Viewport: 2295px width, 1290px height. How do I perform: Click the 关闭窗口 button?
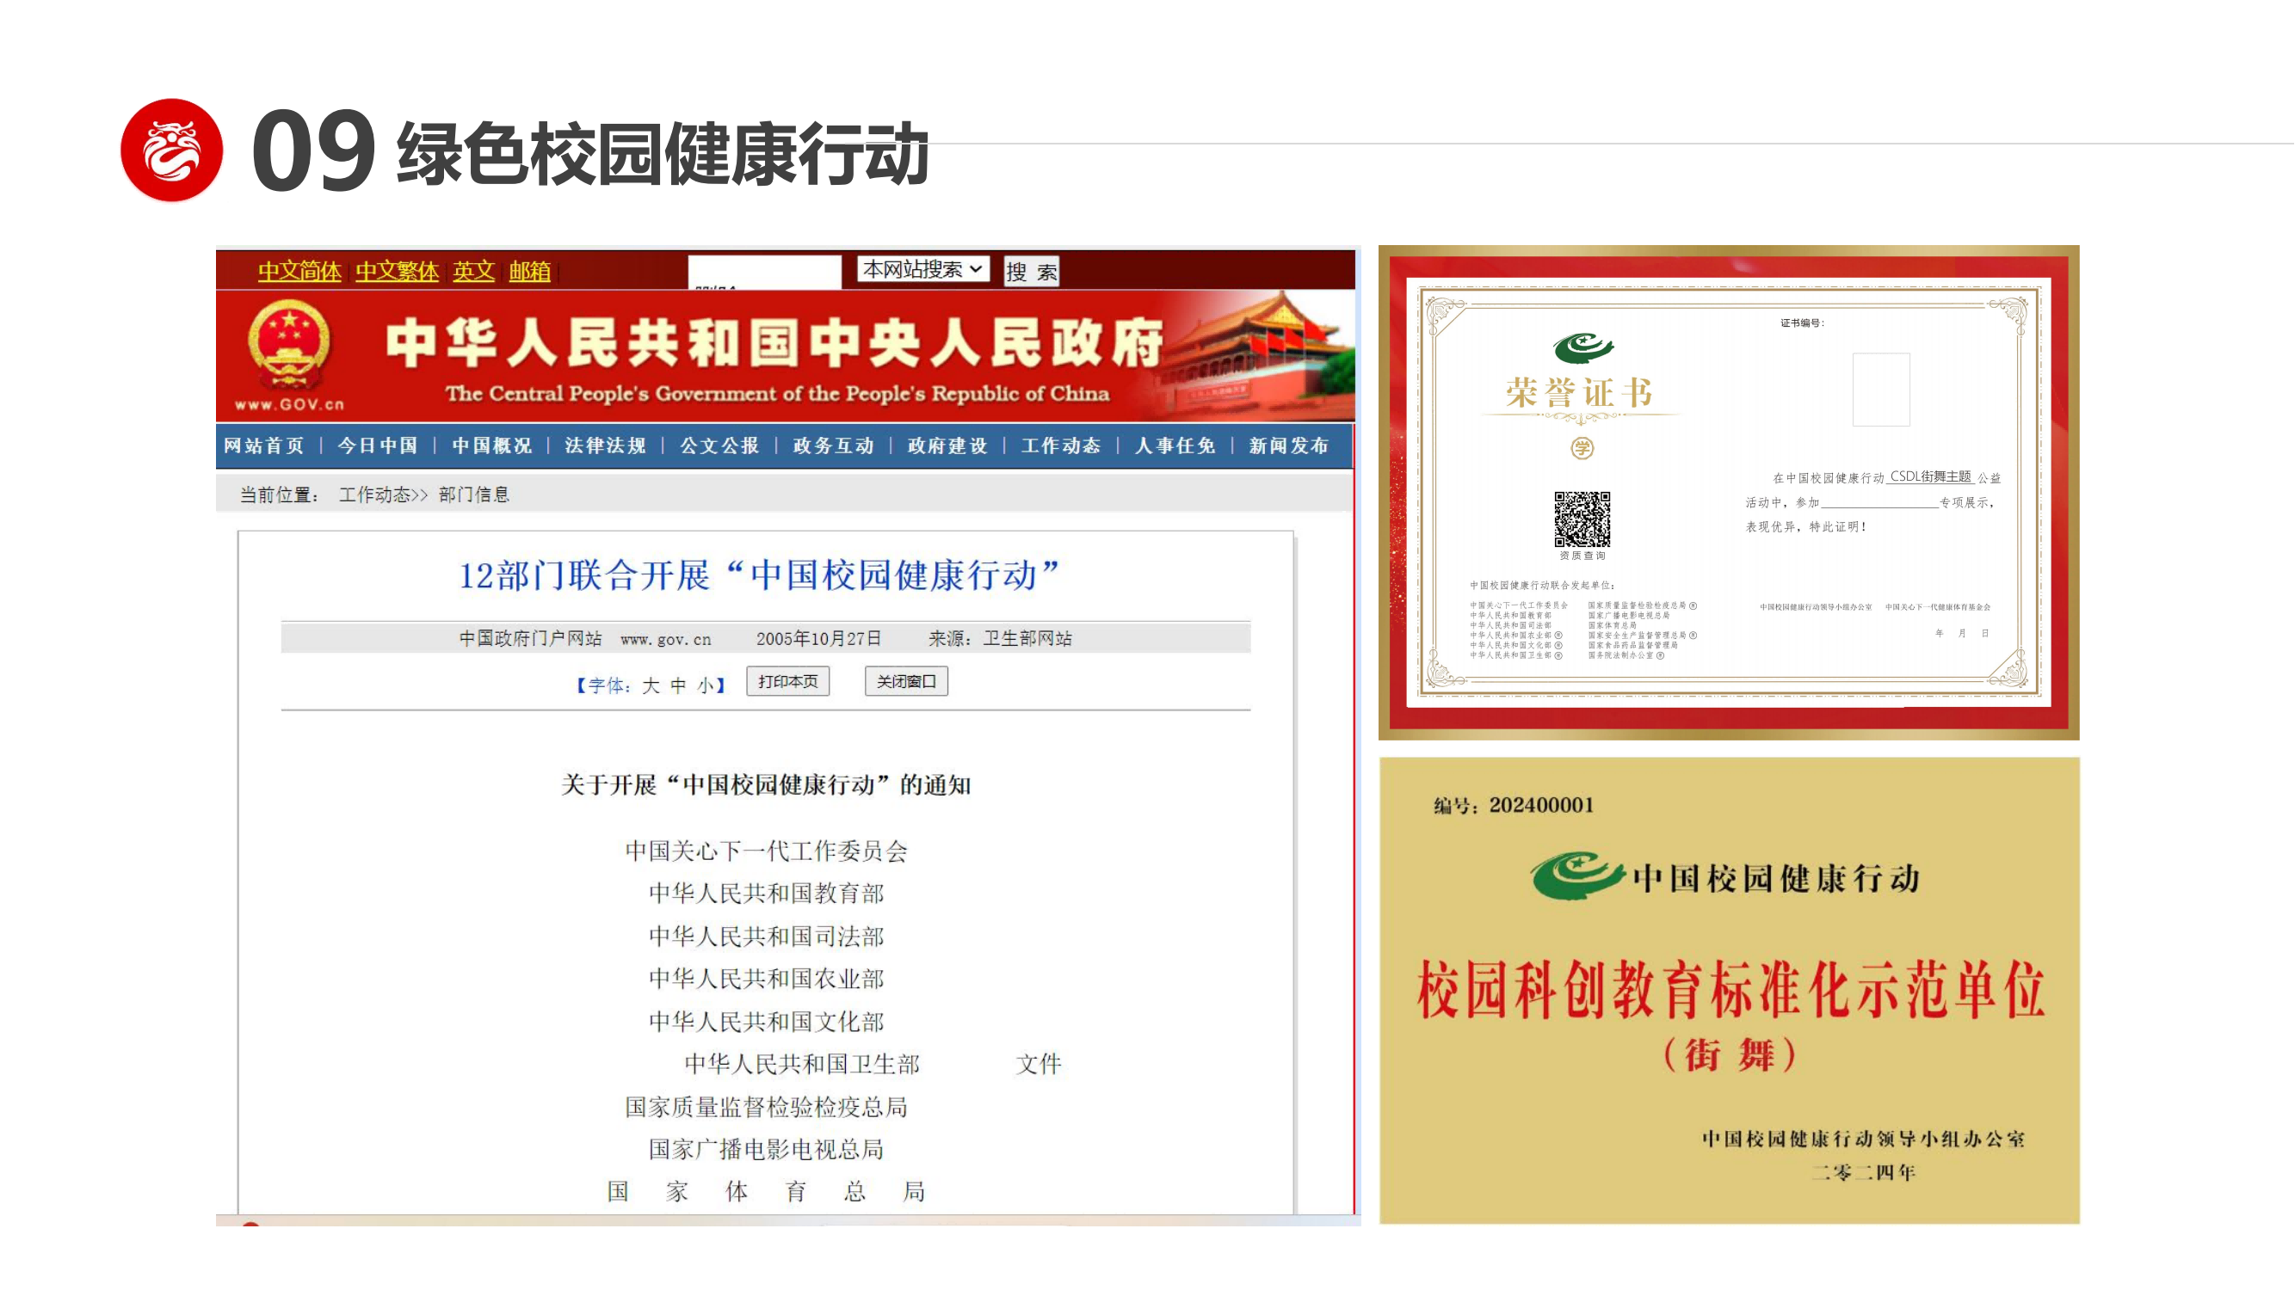pyautogui.click(x=906, y=681)
